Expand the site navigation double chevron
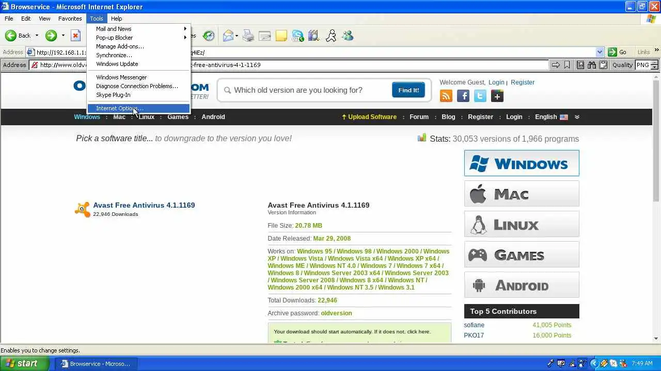Screen dimensions: 661x371 pos(577,117)
